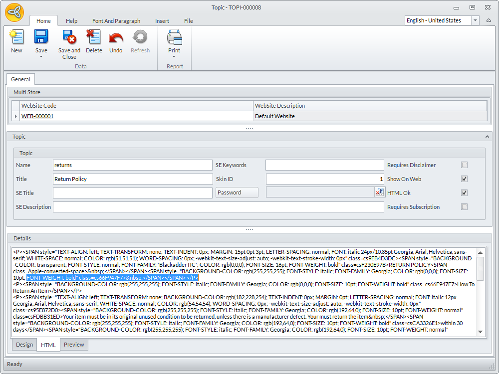Click the Delete icon in ribbon
Image resolution: width=499 pixels, height=374 pixels.
pyautogui.click(x=93, y=38)
